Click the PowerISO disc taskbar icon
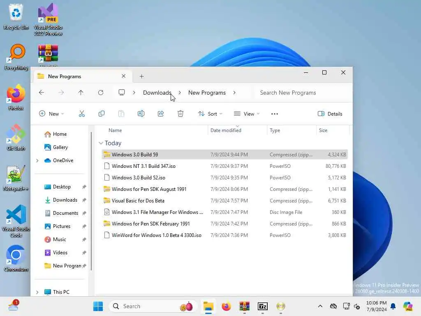421x316 pixels. [280, 306]
